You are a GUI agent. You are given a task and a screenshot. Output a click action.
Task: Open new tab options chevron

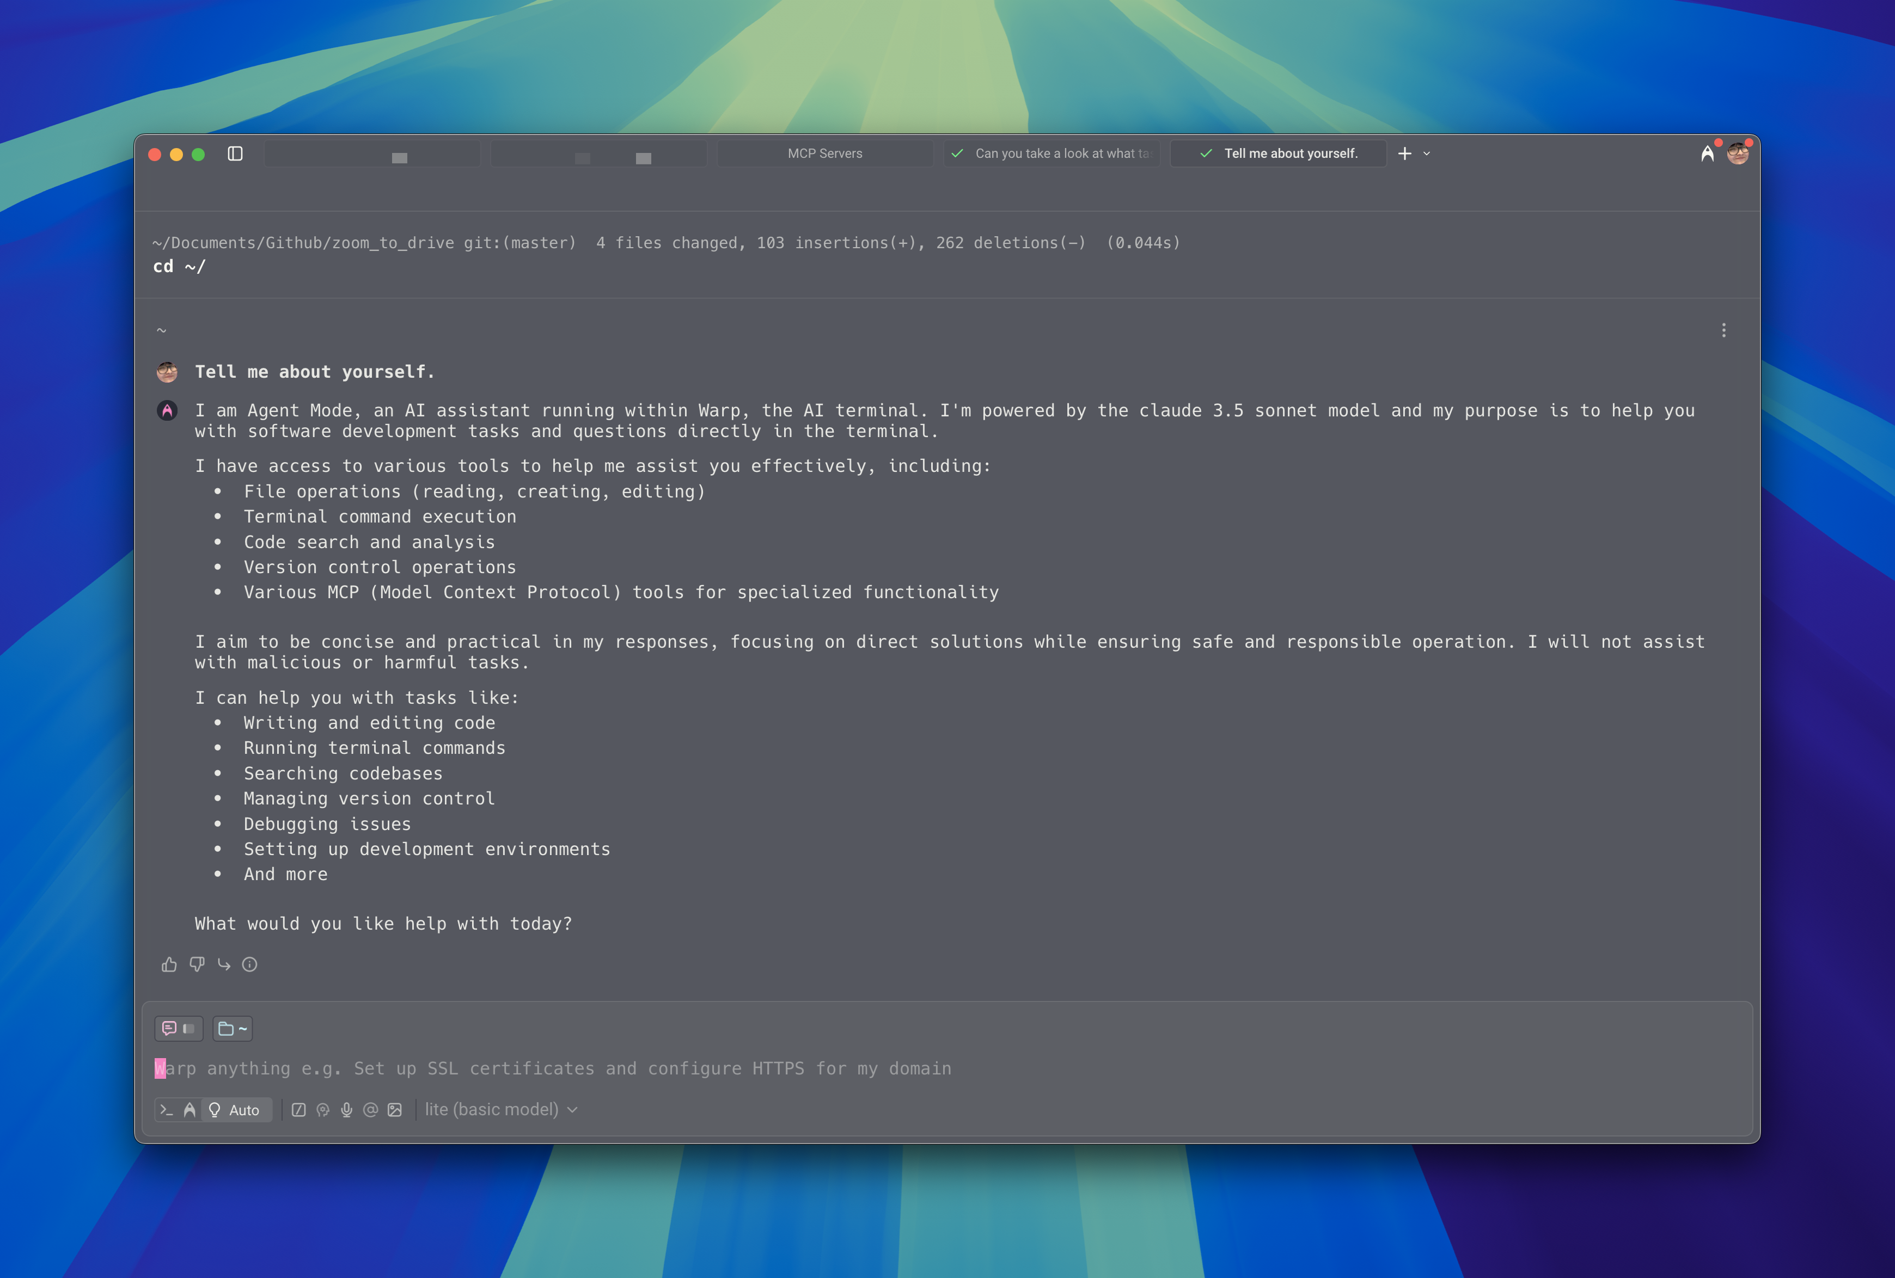coord(1426,153)
